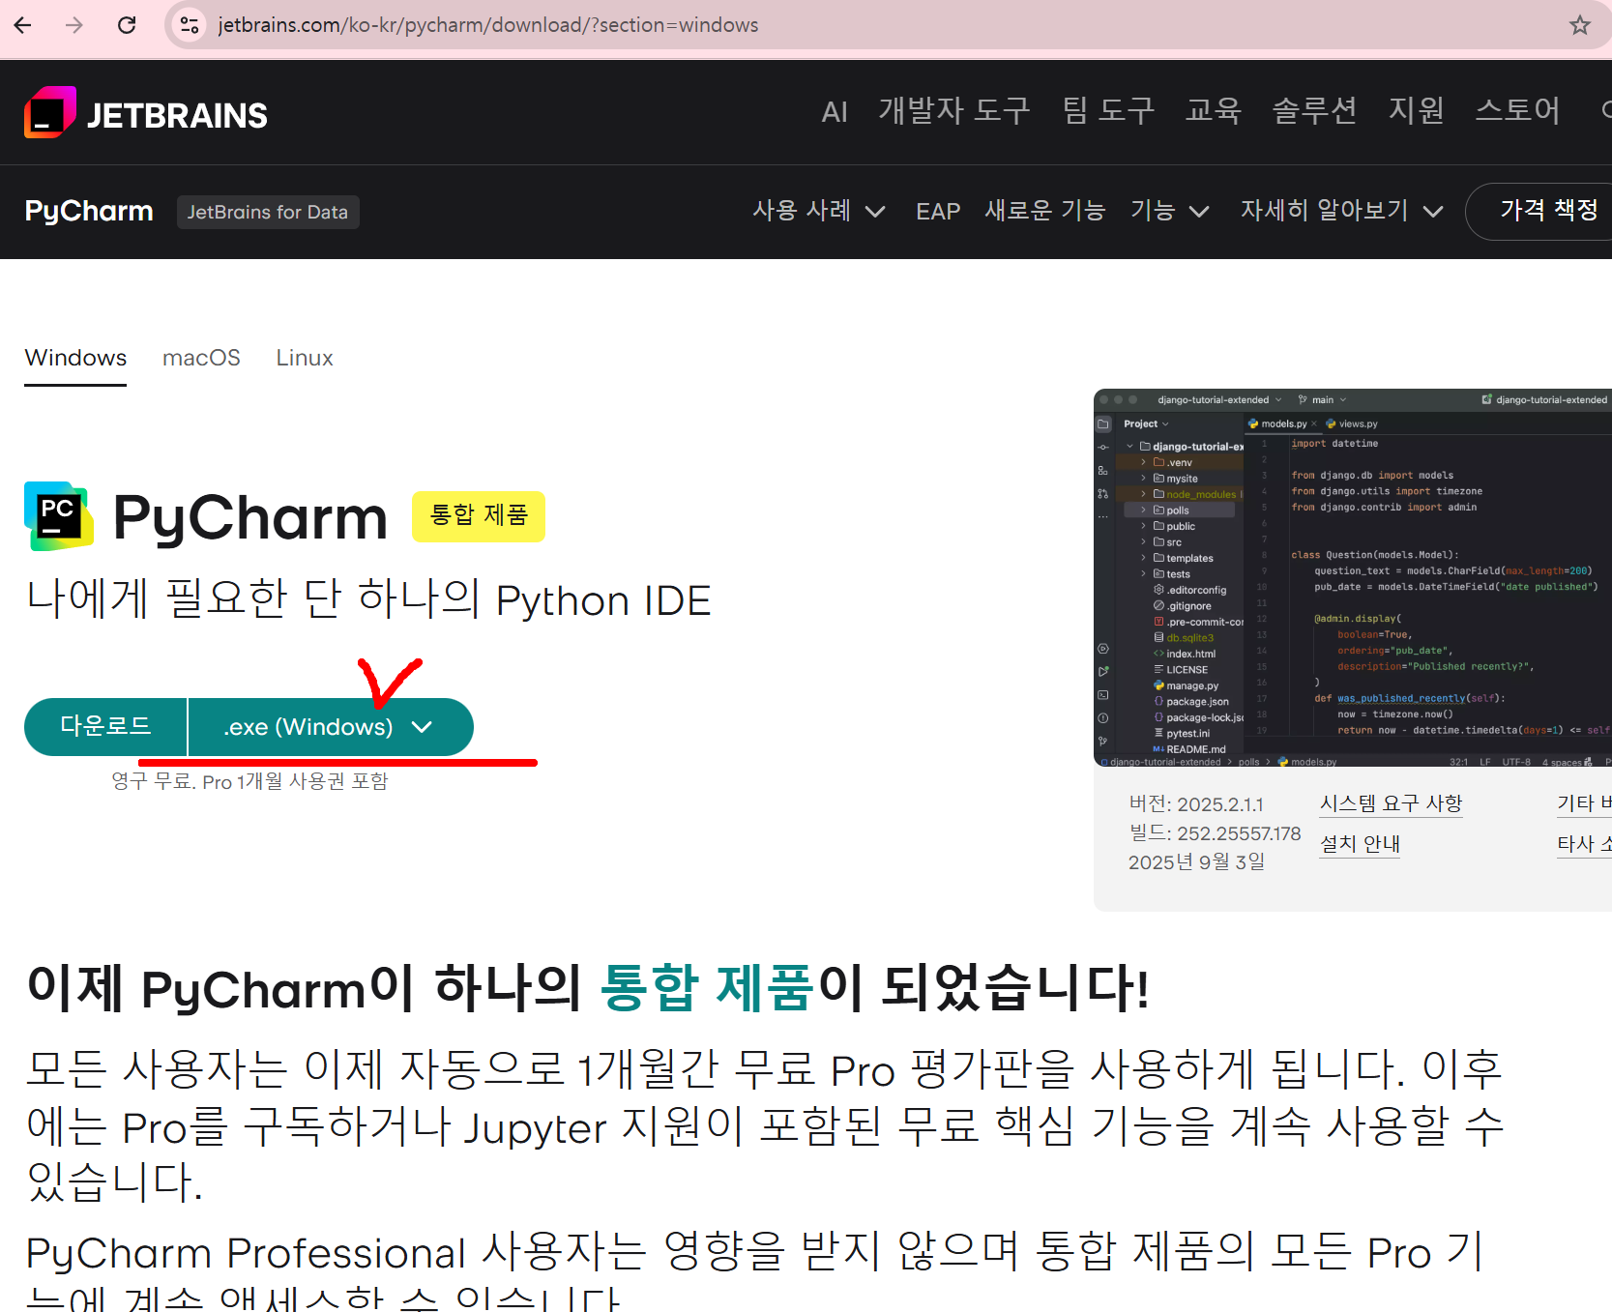
Task: Click 버전: 2025.2.1.1 text
Action: (x=1196, y=804)
